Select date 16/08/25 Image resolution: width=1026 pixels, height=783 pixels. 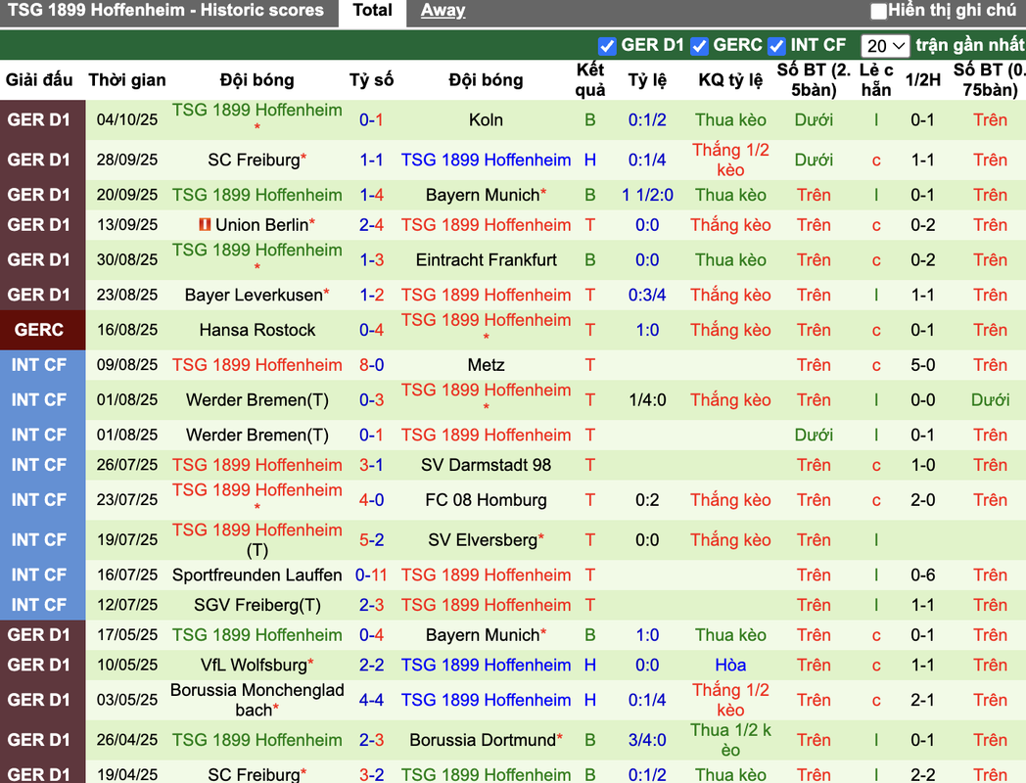click(127, 330)
